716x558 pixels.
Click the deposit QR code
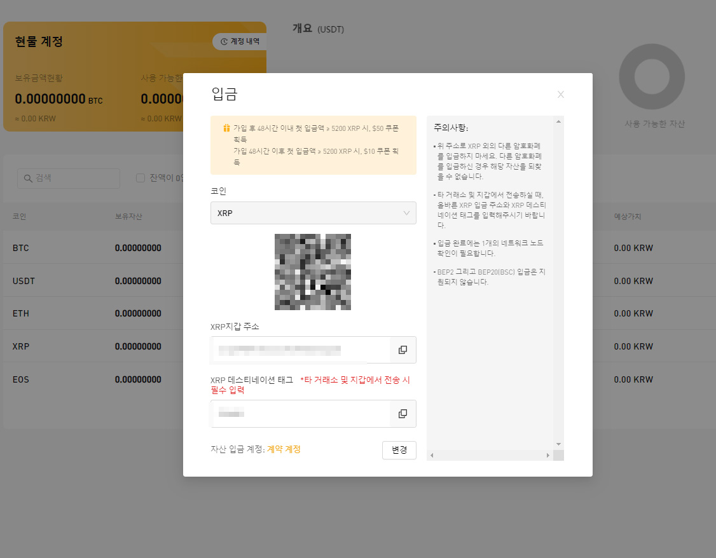[x=313, y=272]
